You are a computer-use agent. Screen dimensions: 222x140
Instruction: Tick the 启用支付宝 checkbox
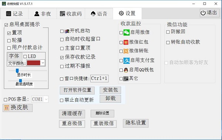tap(121, 61)
